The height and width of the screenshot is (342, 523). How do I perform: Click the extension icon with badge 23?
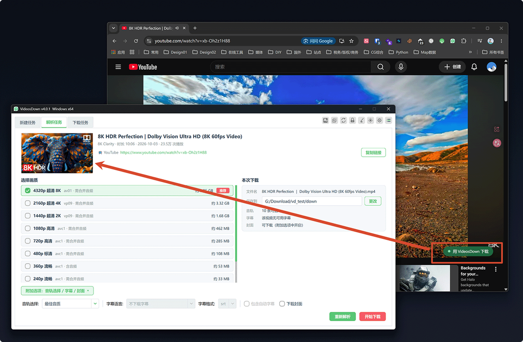point(421,41)
